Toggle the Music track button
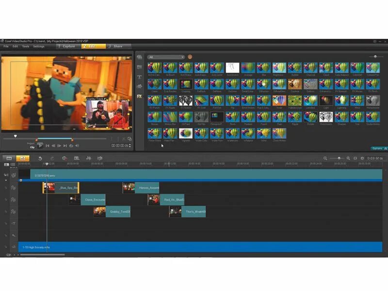The height and width of the screenshot is (291, 388). (x=14, y=247)
